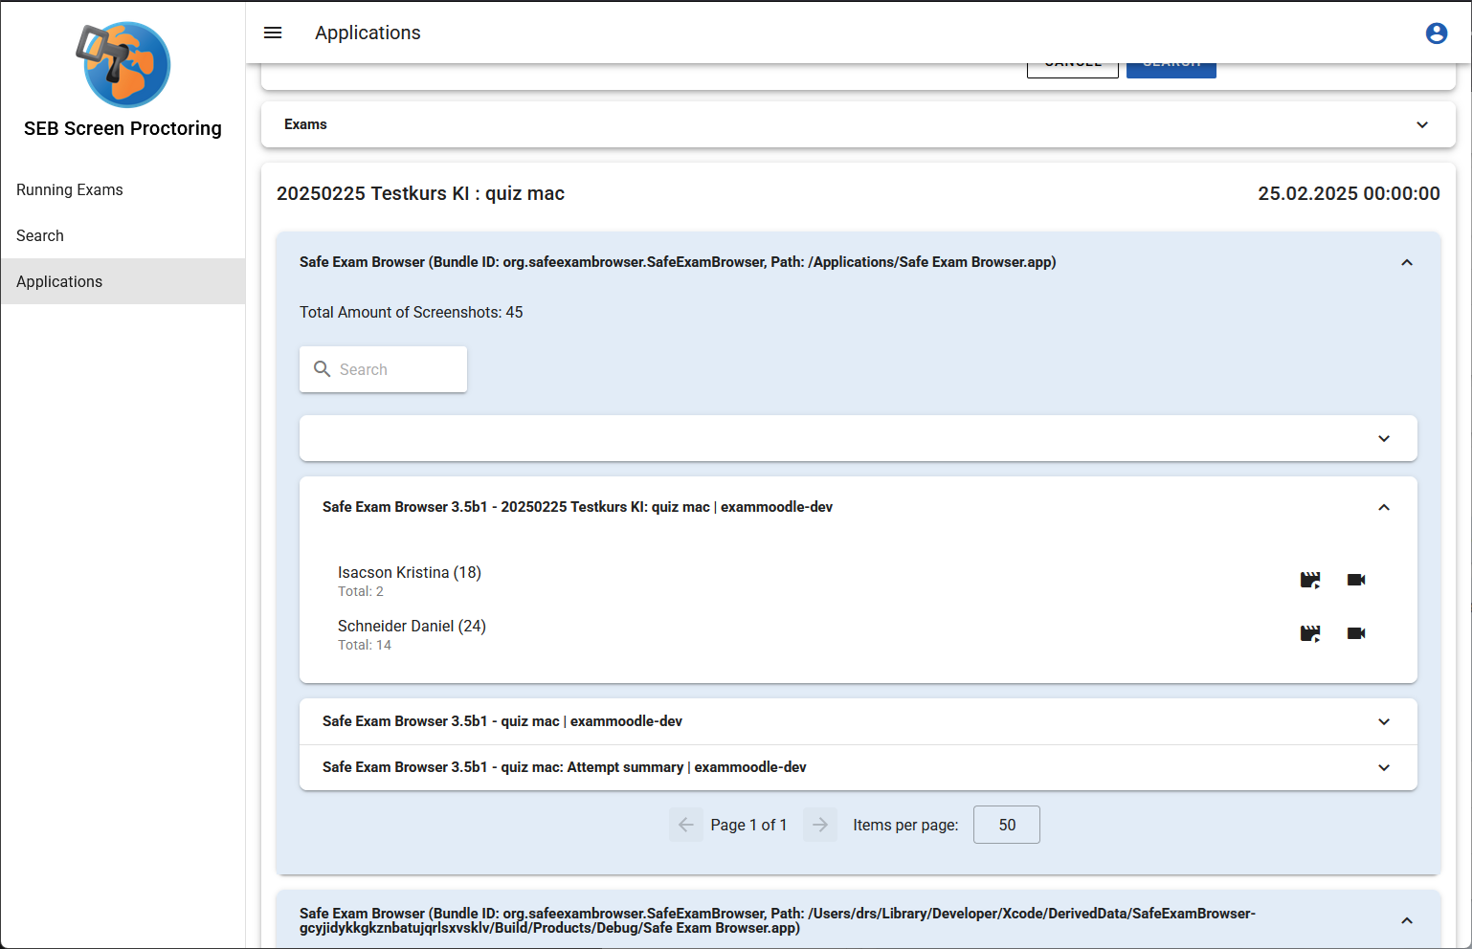Screen dimensions: 1472x949
Task: Expand the empty-titled window group
Action: point(859,438)
